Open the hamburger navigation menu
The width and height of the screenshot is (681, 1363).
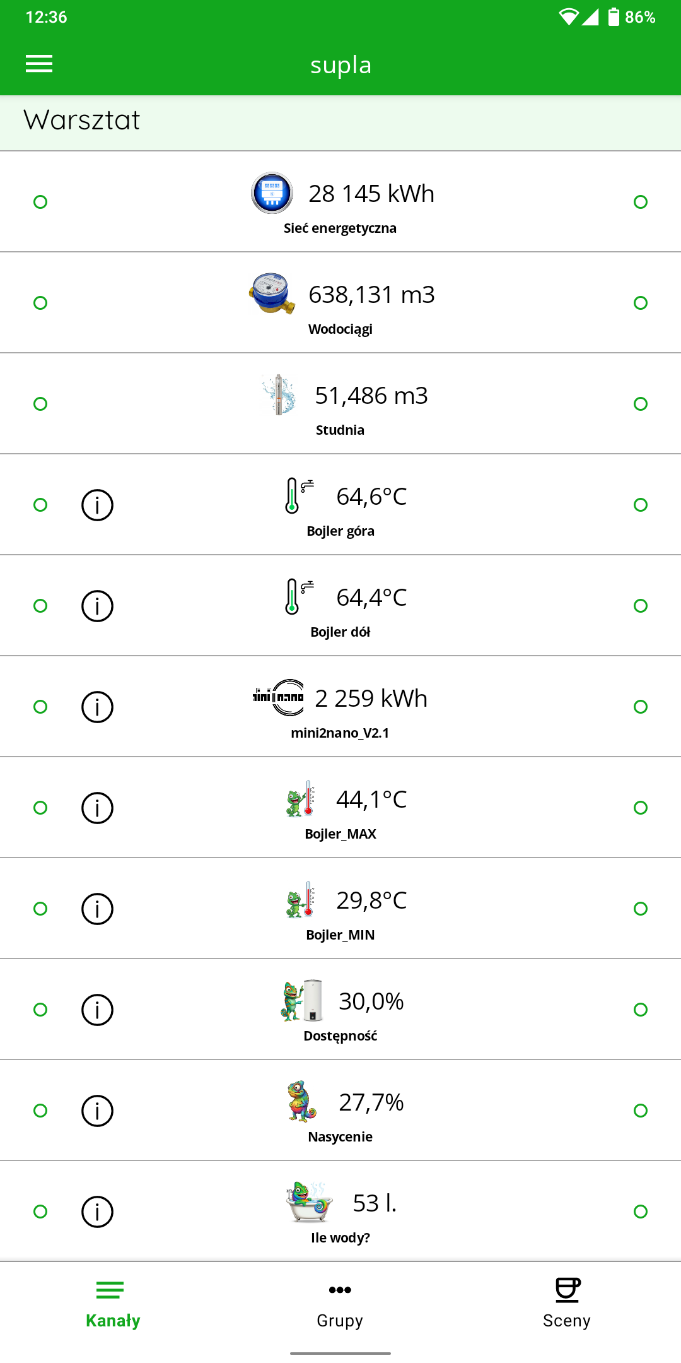[39, 64]
